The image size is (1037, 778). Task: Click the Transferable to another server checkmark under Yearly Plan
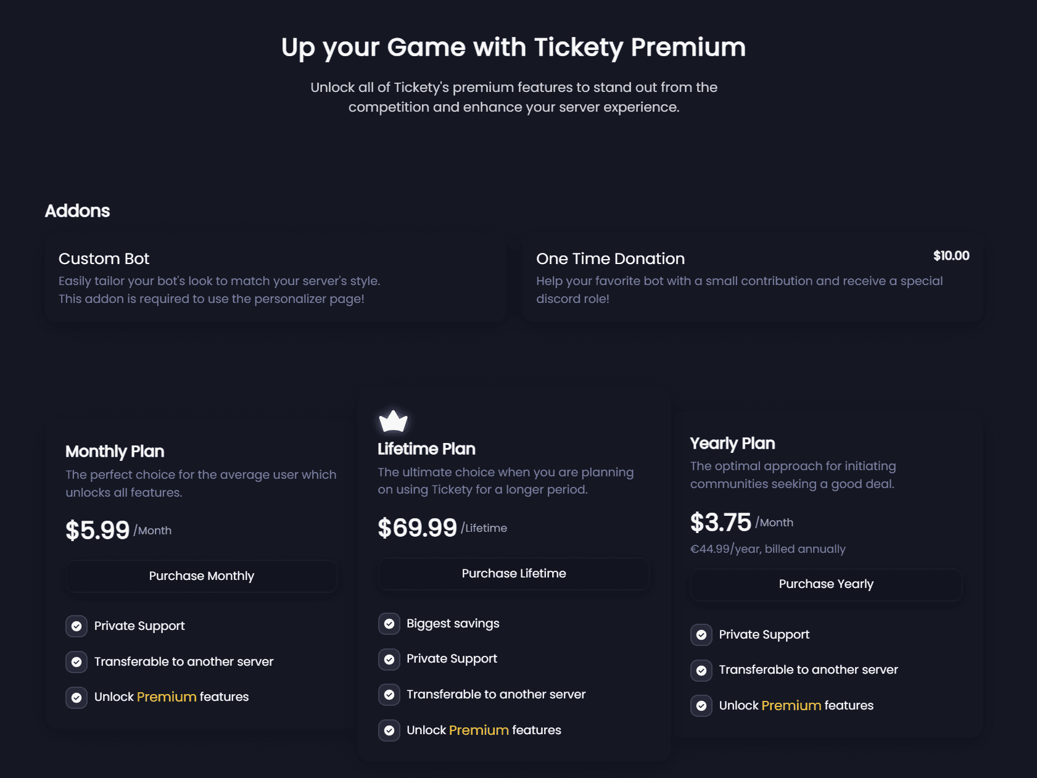click(701, 670)
